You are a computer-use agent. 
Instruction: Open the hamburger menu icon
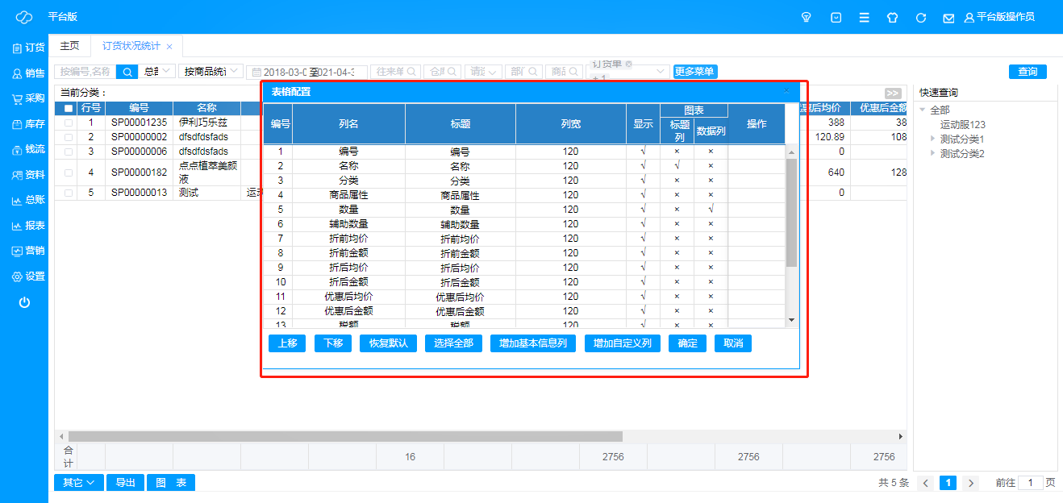864,17
